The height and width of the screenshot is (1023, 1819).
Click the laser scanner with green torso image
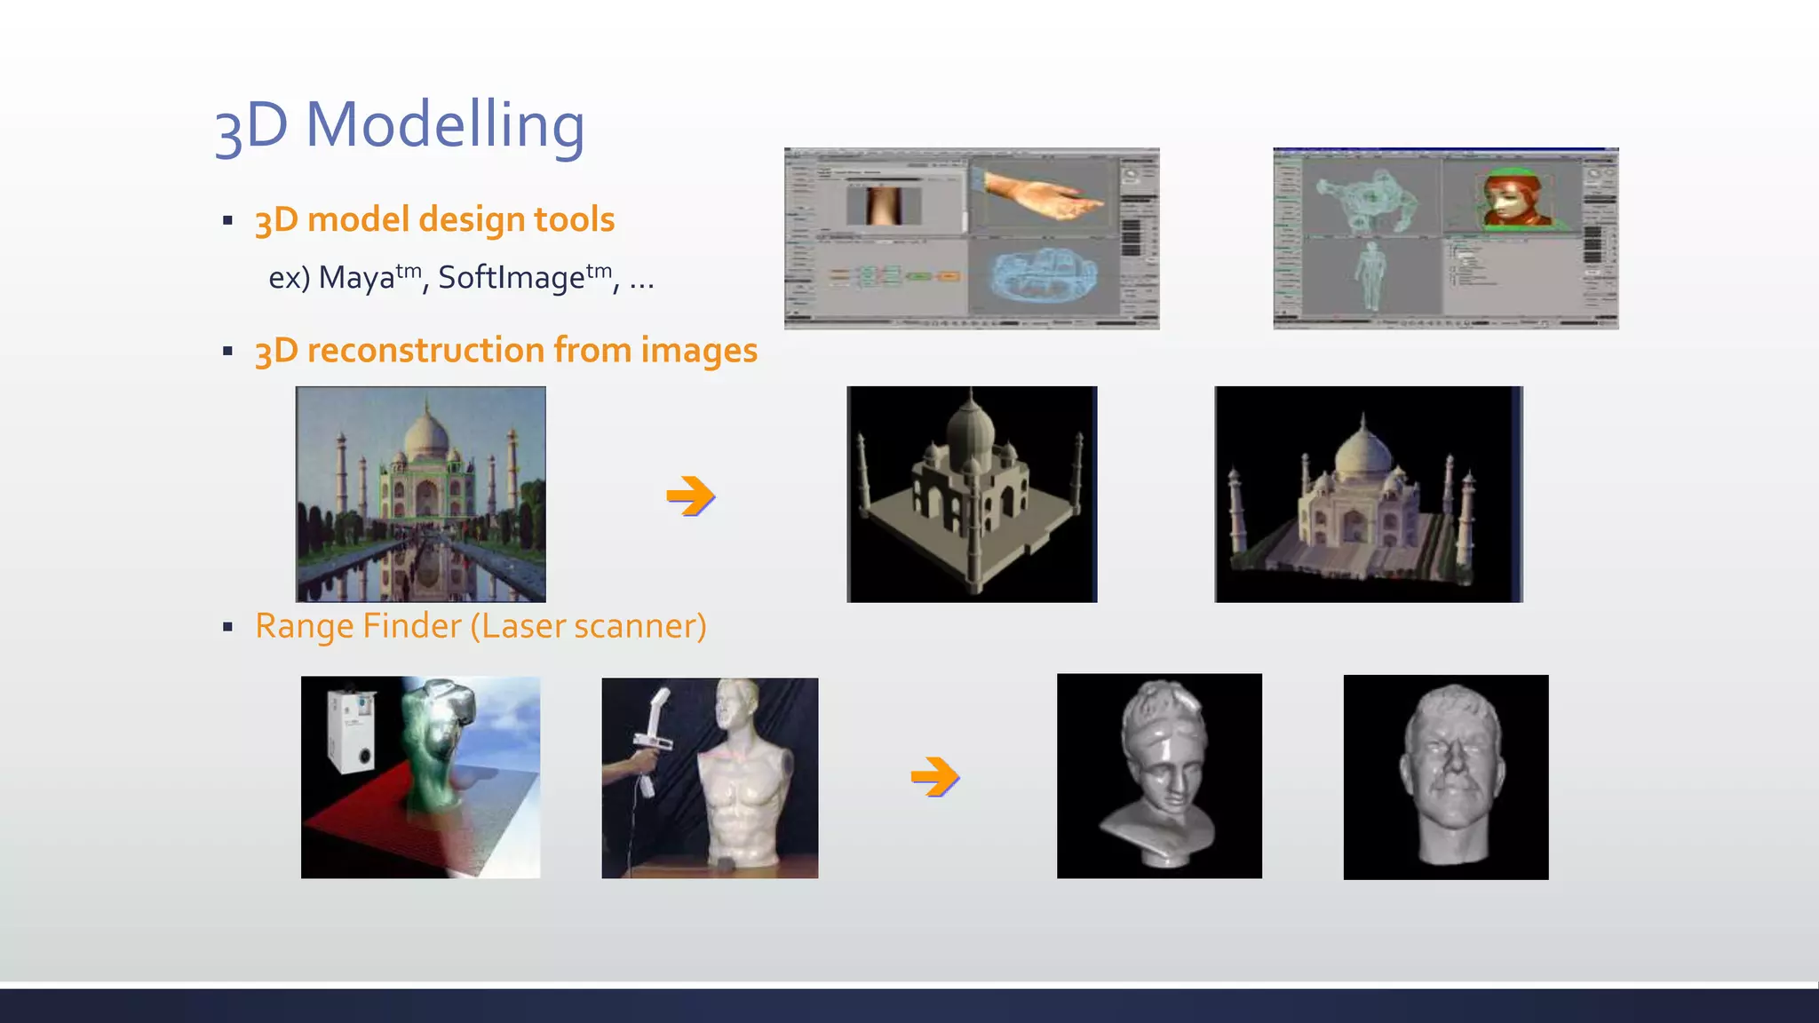pos(421,777)
